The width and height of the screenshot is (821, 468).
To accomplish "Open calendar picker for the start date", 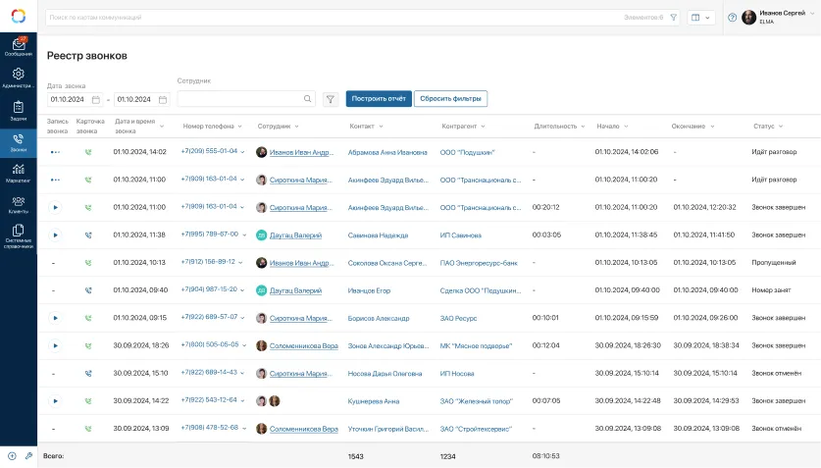I will pos(96,99).
